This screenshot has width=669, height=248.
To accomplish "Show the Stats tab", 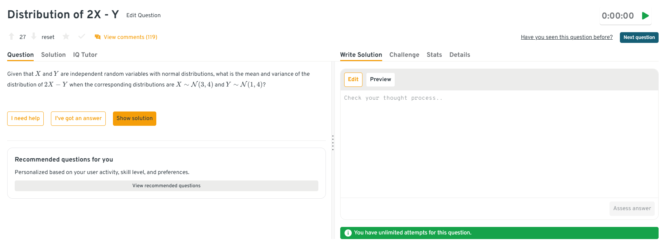I will [x=434, y=55].
